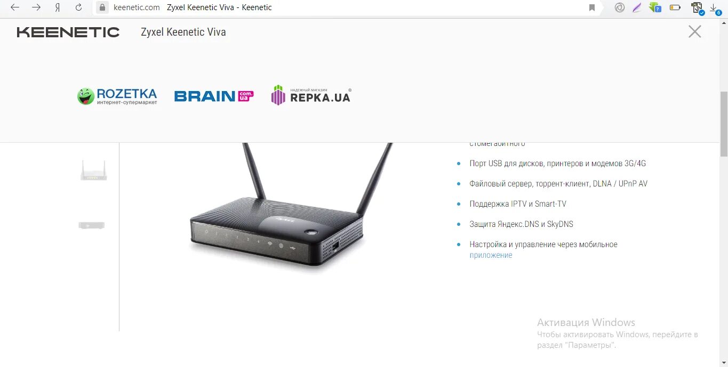Show site security info via lock icon
728x367 pixels.
(x=102, y=7)
